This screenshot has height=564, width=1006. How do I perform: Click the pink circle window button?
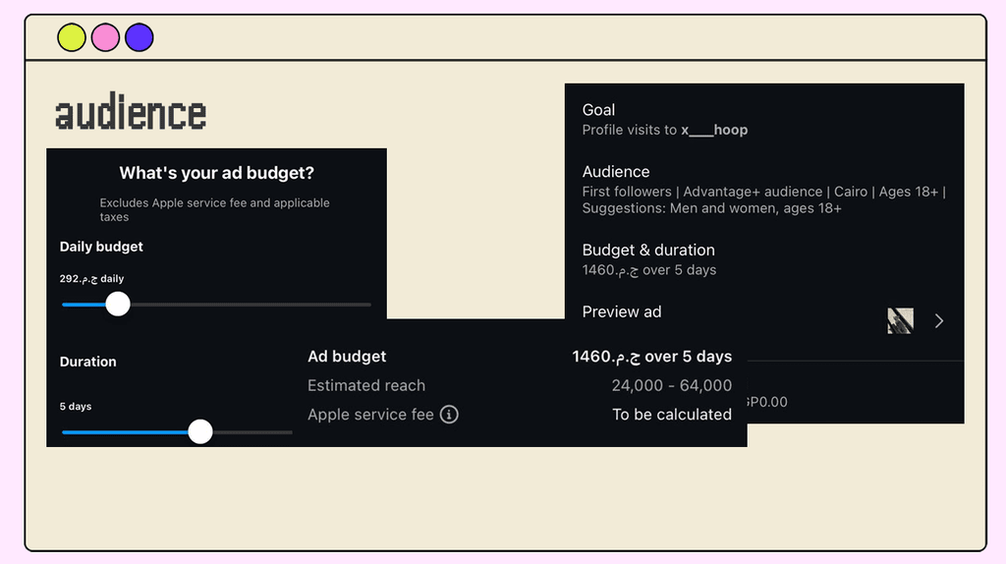tap(105, 37)
